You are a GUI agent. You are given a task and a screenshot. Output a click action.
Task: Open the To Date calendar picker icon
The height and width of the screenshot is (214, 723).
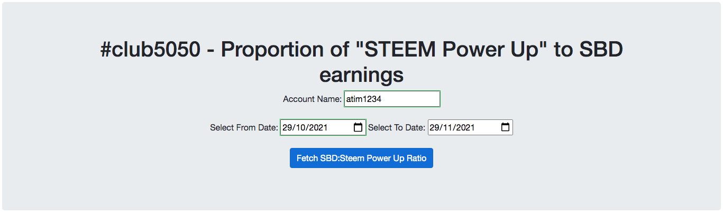coord(505,127)
